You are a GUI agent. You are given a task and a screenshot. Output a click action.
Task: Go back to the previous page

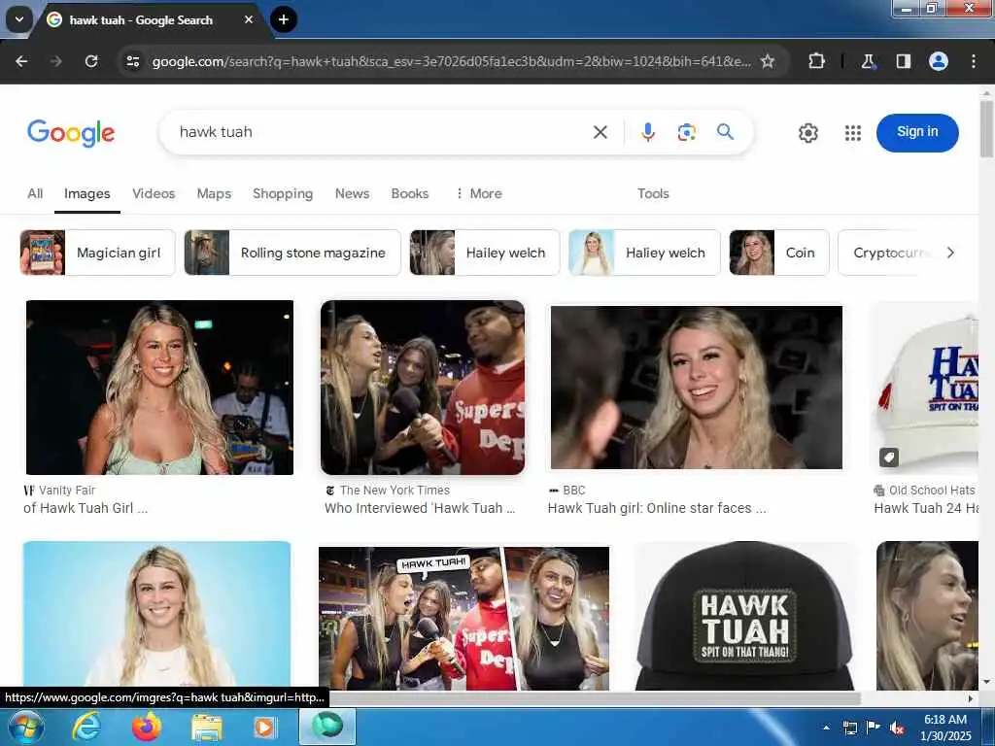21,61
